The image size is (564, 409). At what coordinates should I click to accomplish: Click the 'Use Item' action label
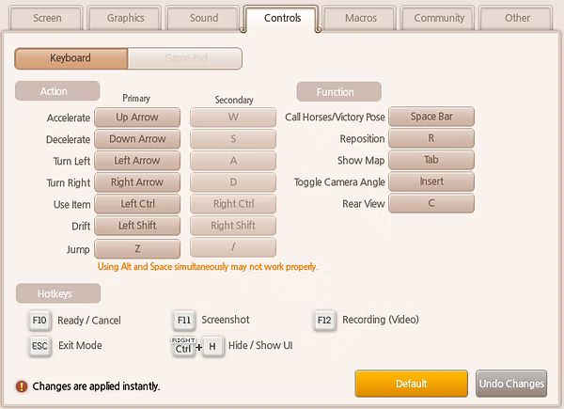pos(72,205)
